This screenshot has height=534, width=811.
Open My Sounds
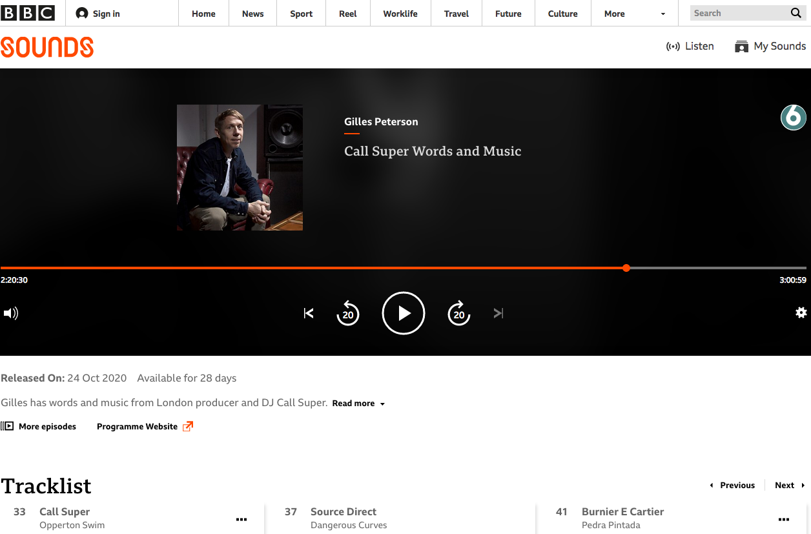[770, 46]
